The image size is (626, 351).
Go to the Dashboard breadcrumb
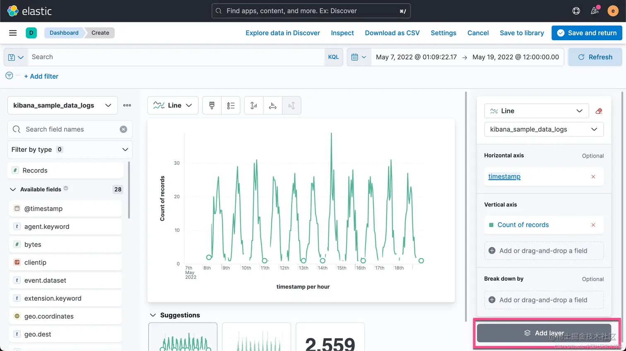[x=64, y=33]
